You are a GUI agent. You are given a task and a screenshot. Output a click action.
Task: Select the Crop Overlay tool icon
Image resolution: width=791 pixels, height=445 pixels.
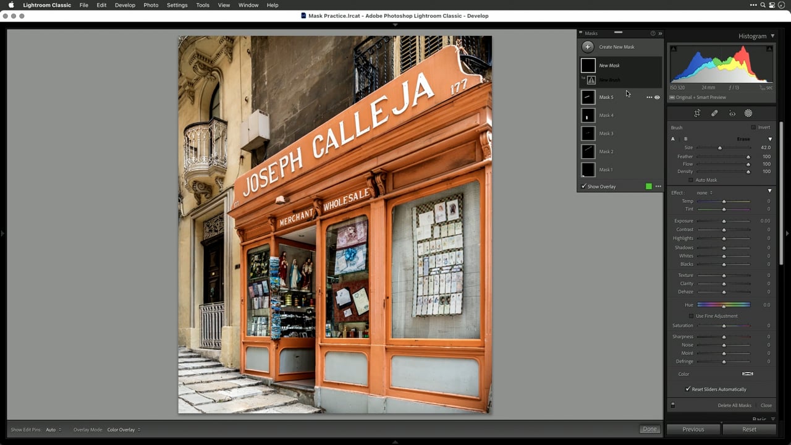point(697,113)
